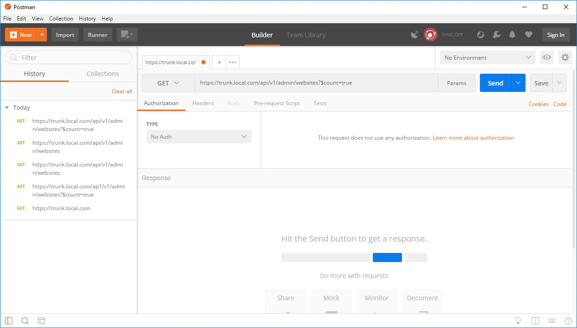Open the find magnifier in status bar

[25, 321]
